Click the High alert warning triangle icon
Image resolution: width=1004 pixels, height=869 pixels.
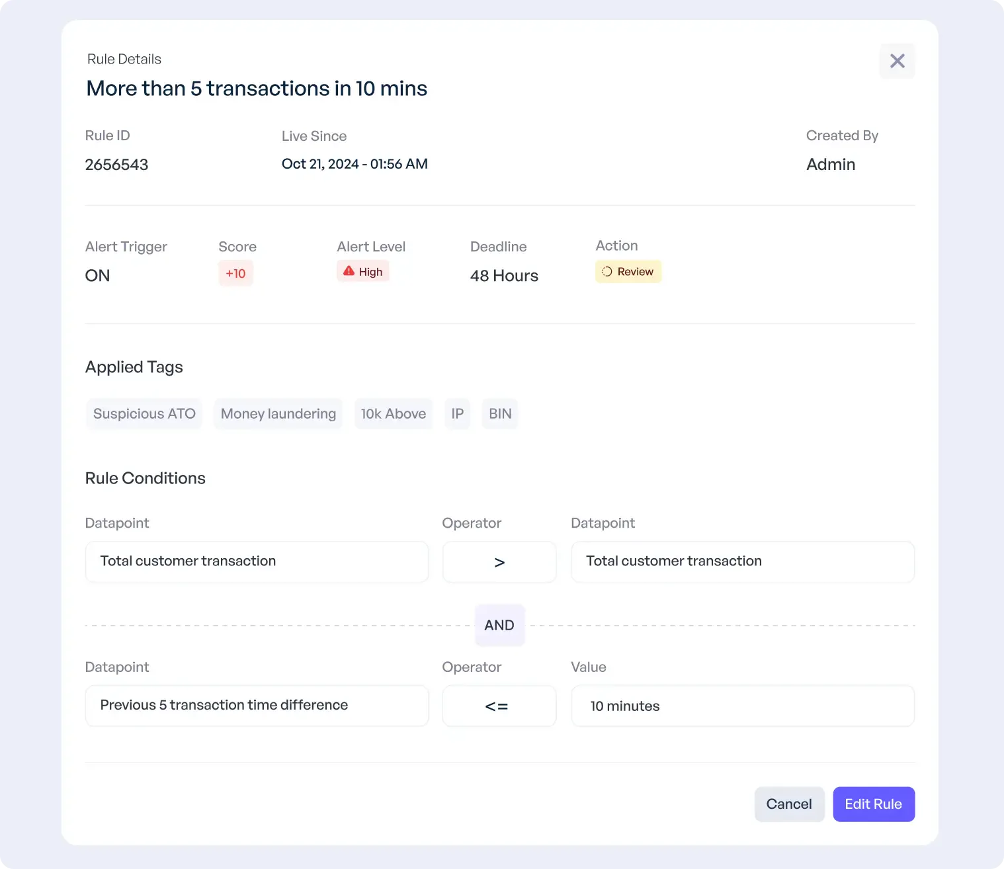pyautogui.click(x=349, y=271)
